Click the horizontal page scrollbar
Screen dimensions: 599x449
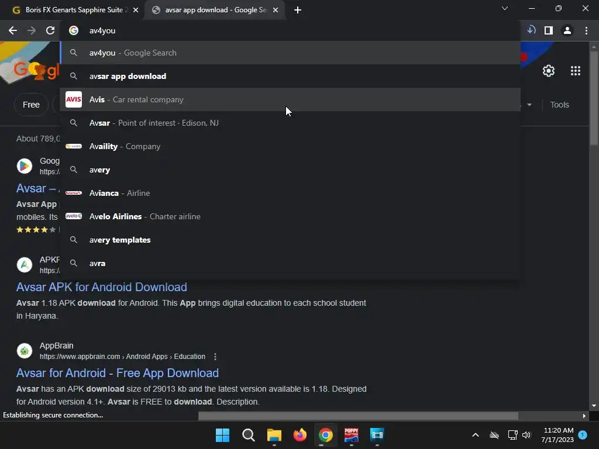(x=358, y=416)
